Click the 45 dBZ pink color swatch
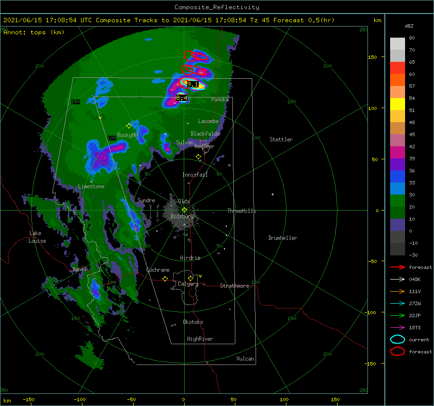 (x=397, y=140)
